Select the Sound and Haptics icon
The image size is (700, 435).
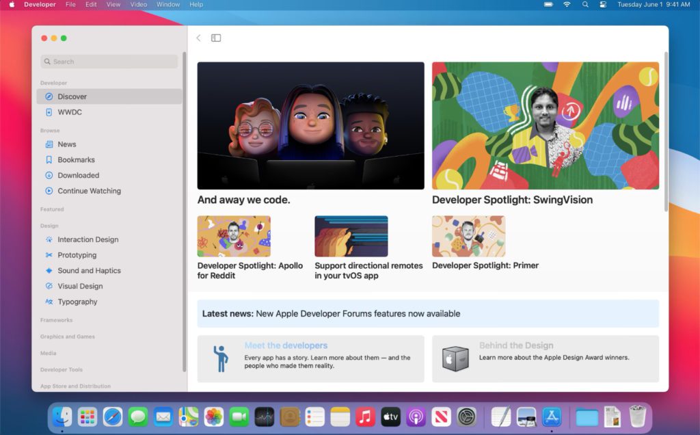click(x=49, y=270)
